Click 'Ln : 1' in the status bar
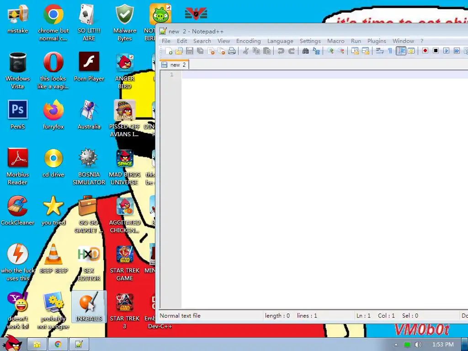The height and width of the screenshot is (351, 468). (363, 316)
